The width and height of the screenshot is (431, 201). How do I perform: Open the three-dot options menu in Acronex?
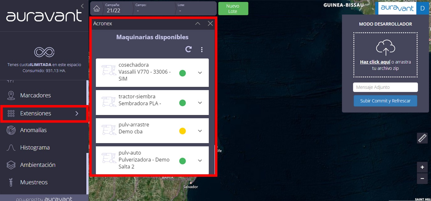[x=202, y=49]
